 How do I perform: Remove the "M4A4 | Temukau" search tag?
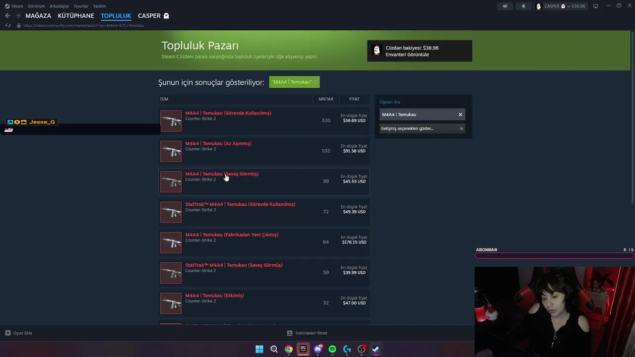[315, 82]
